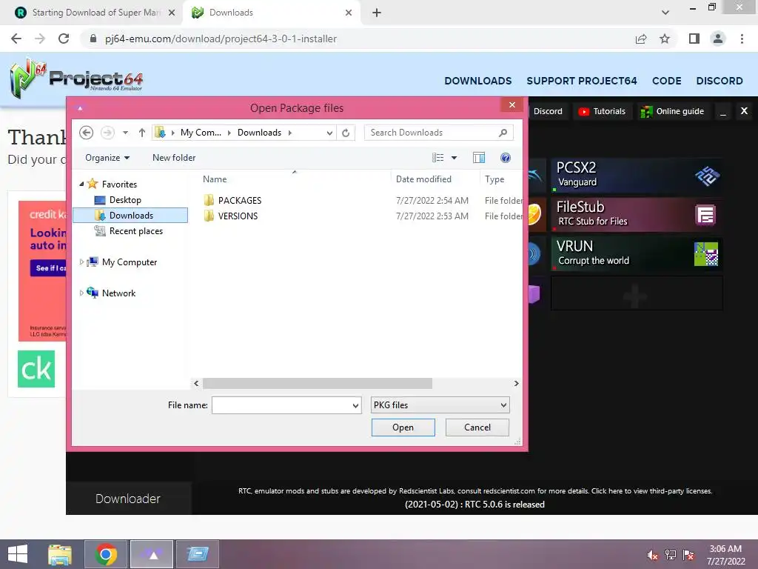Open the Discord link in RTC launcher
Image resolution: width=758 pixels, height=569 pixels.
tap(548, 111)
